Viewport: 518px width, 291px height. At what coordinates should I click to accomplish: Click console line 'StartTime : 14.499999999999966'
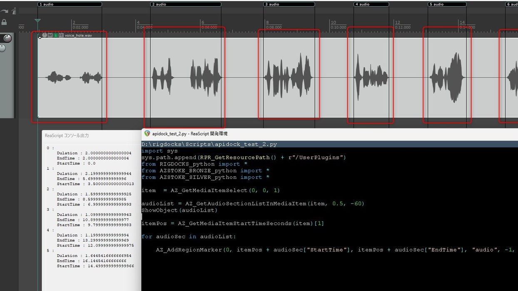(95, 266)
